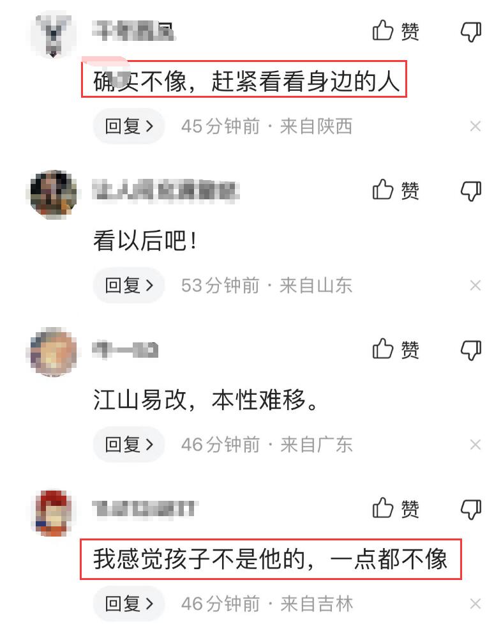Dislike the comment from 陕西
The image size is (494, 626).
tap(471, 31)
